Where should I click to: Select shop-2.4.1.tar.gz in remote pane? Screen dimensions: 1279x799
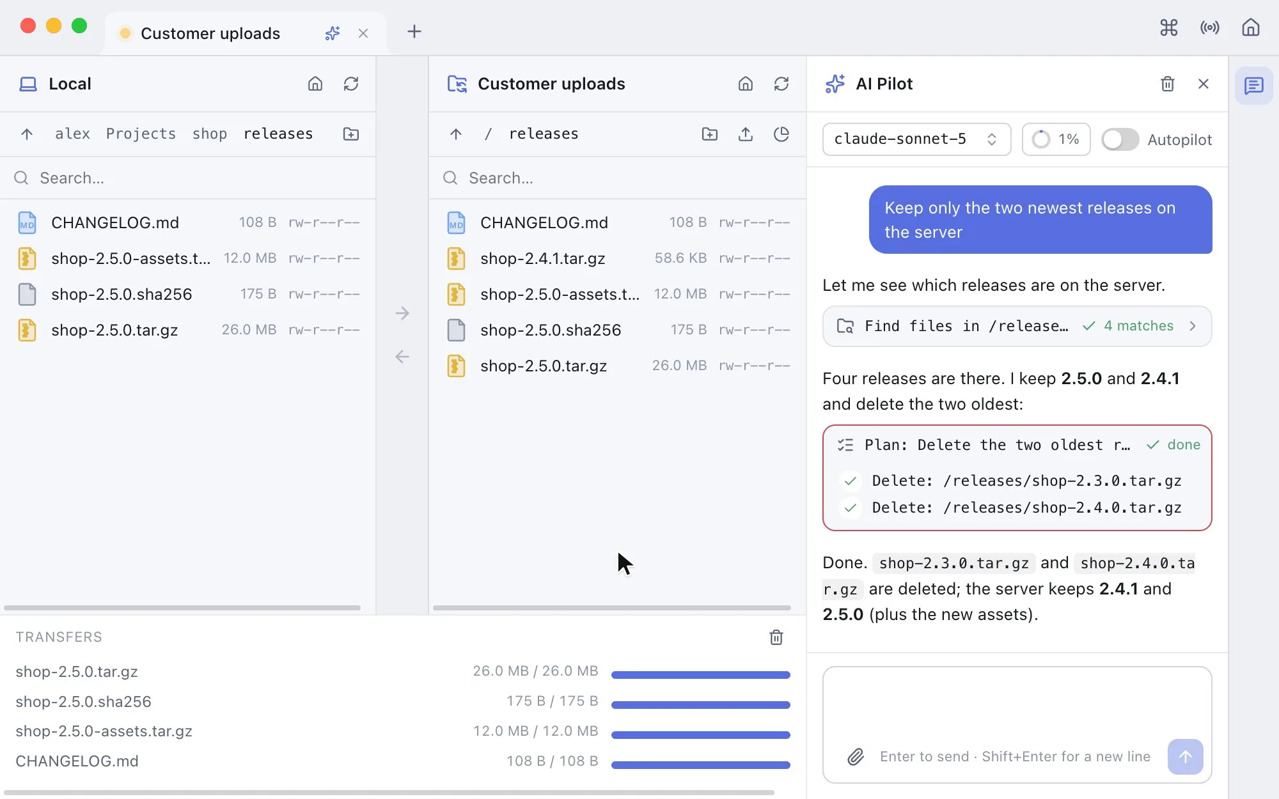click(617, 258)
